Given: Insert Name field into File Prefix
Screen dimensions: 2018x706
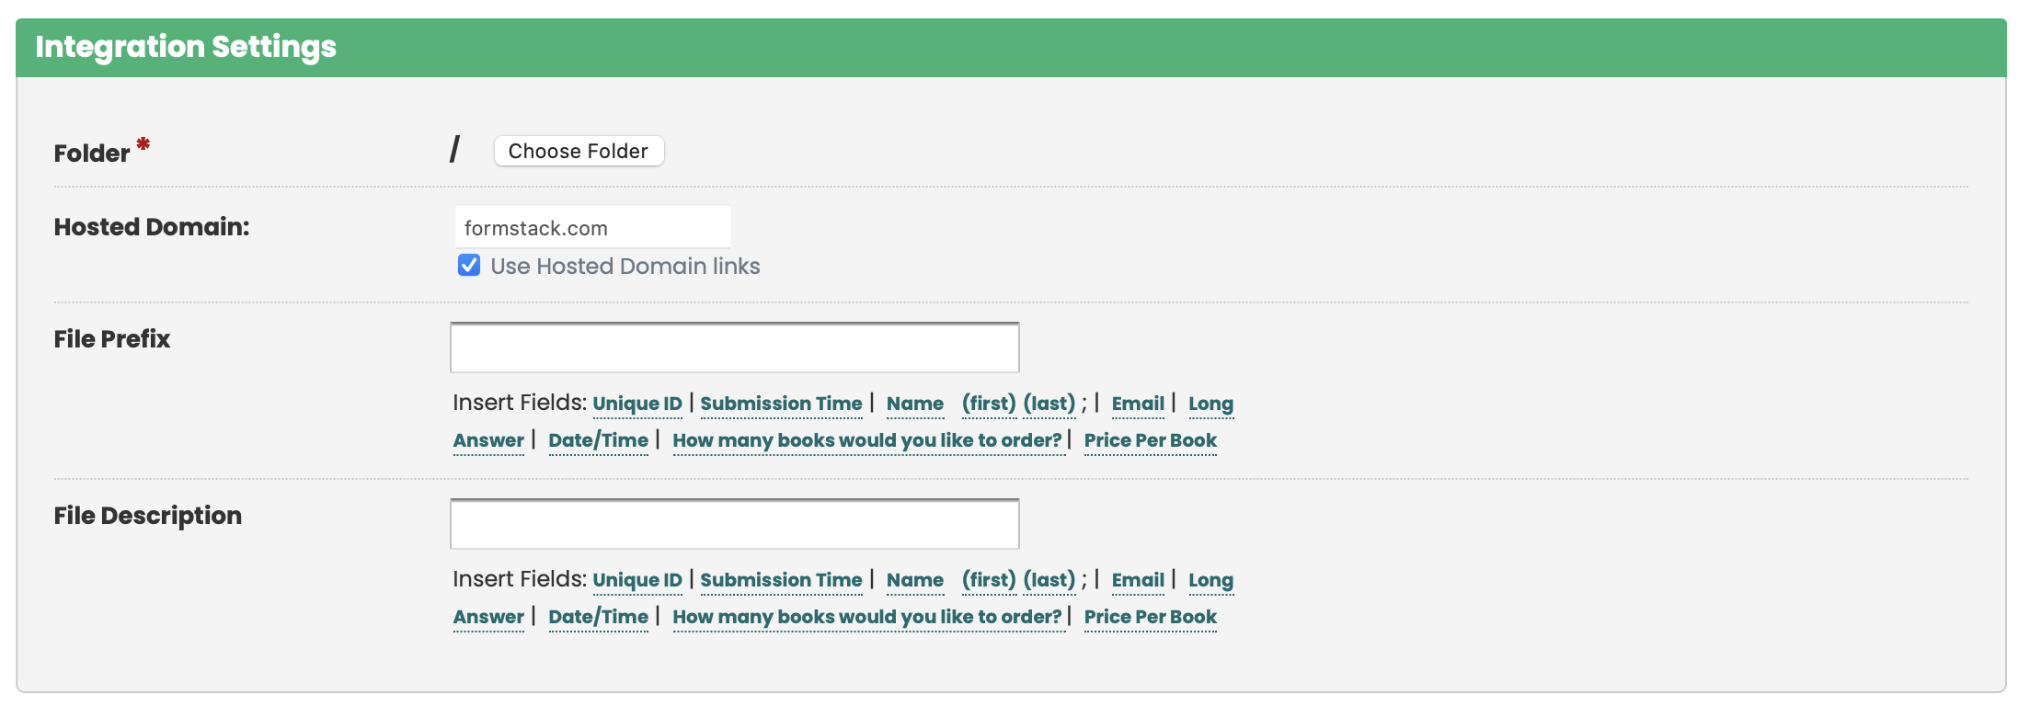Looking at the screenshot, I should 914,404.
